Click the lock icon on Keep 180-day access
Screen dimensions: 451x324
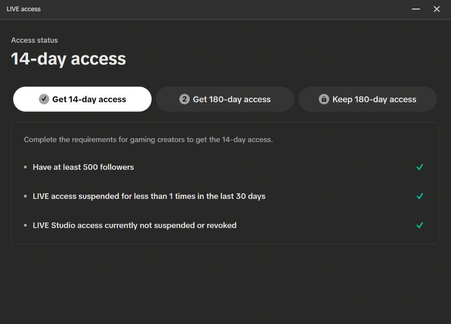tap(324, 99)
